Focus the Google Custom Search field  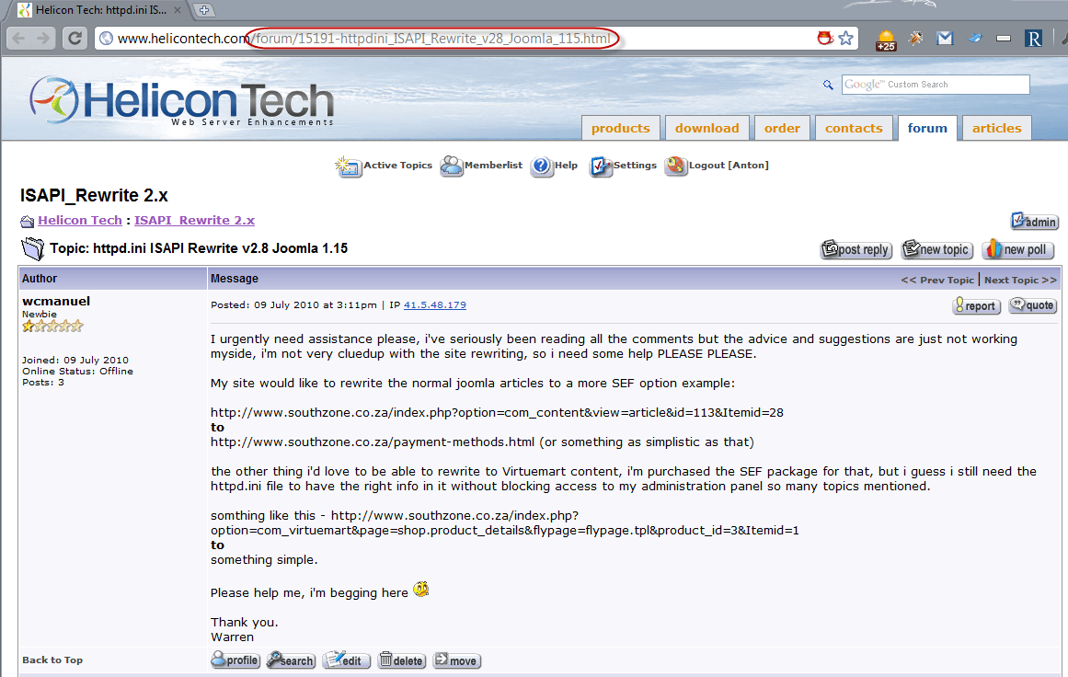tap(936, 85)
